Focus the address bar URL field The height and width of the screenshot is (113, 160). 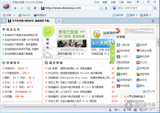pos(70,8)
